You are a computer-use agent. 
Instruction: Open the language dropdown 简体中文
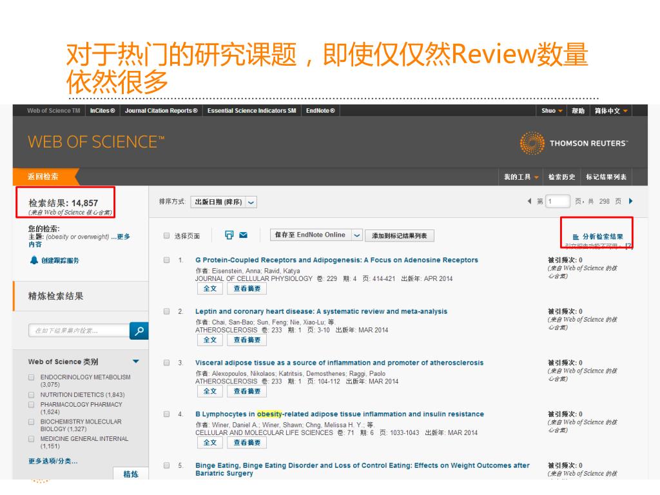click(x=611, y=111)
